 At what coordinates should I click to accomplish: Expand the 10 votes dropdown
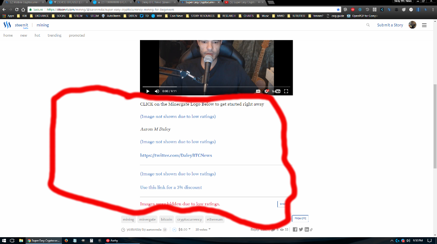(203, 230)
